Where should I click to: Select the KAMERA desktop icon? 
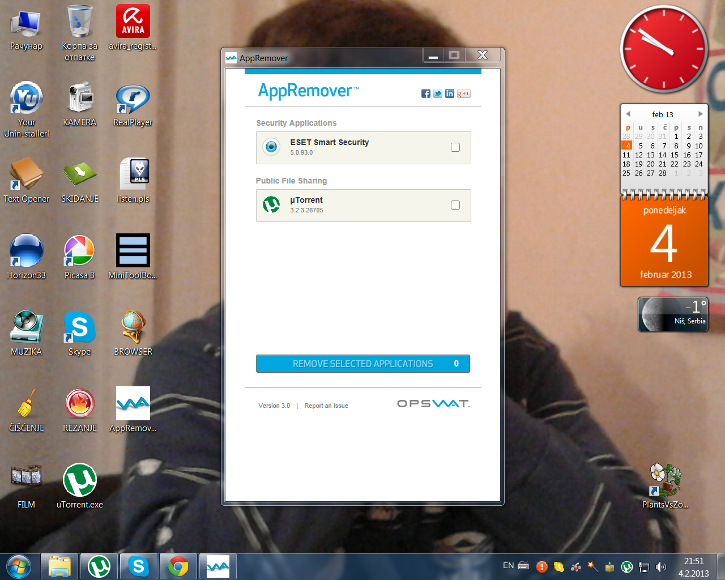(x=79, y=104)
